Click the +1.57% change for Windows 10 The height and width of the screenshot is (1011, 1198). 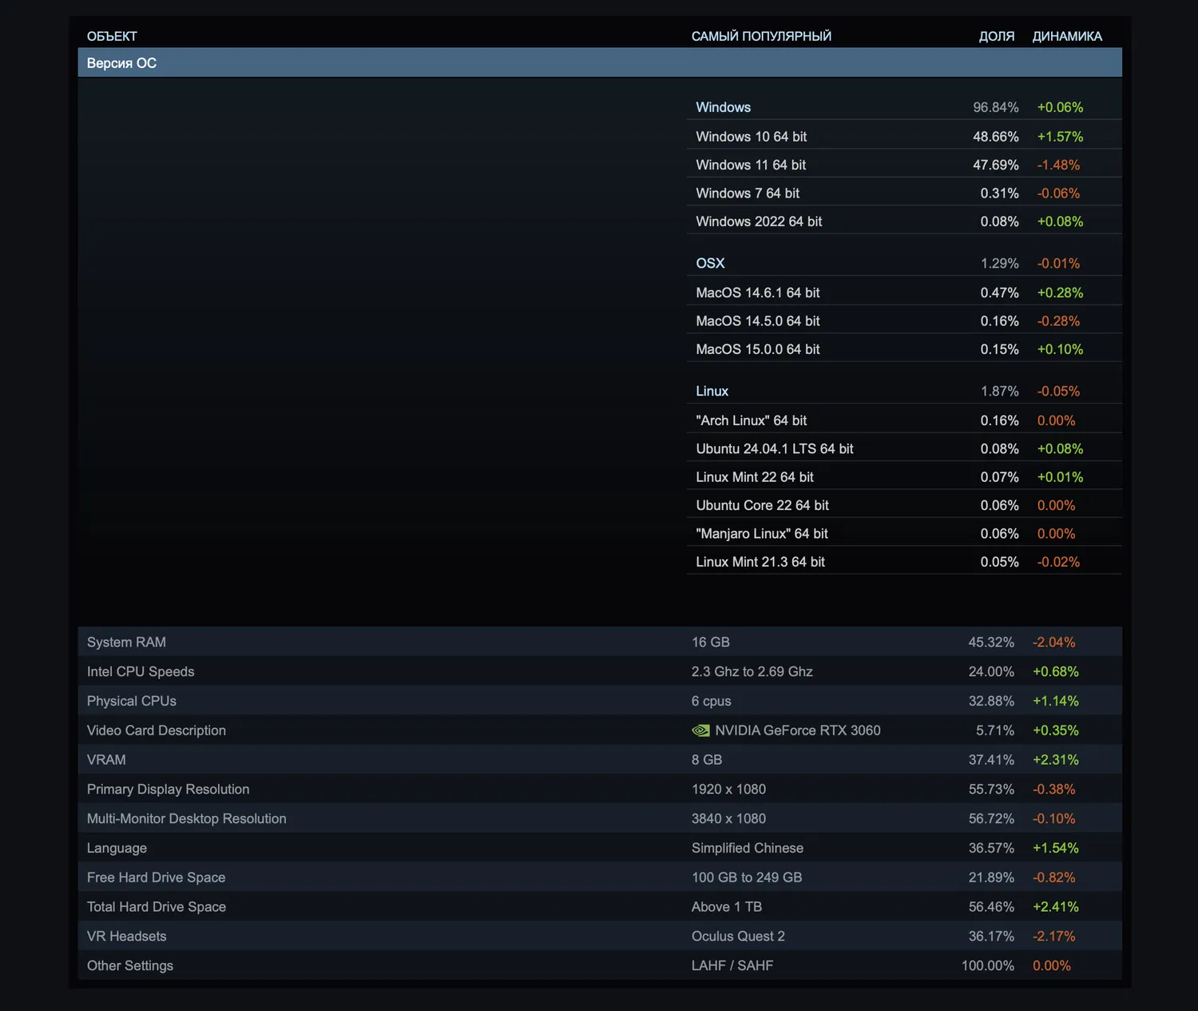click(x=1060, y=137)
